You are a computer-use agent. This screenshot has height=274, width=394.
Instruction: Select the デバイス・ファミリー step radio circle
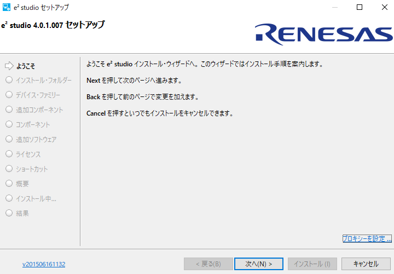(9, 95)
